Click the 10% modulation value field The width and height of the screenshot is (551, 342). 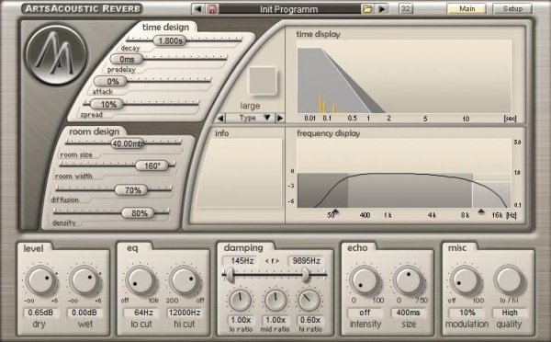coord(467,313)
